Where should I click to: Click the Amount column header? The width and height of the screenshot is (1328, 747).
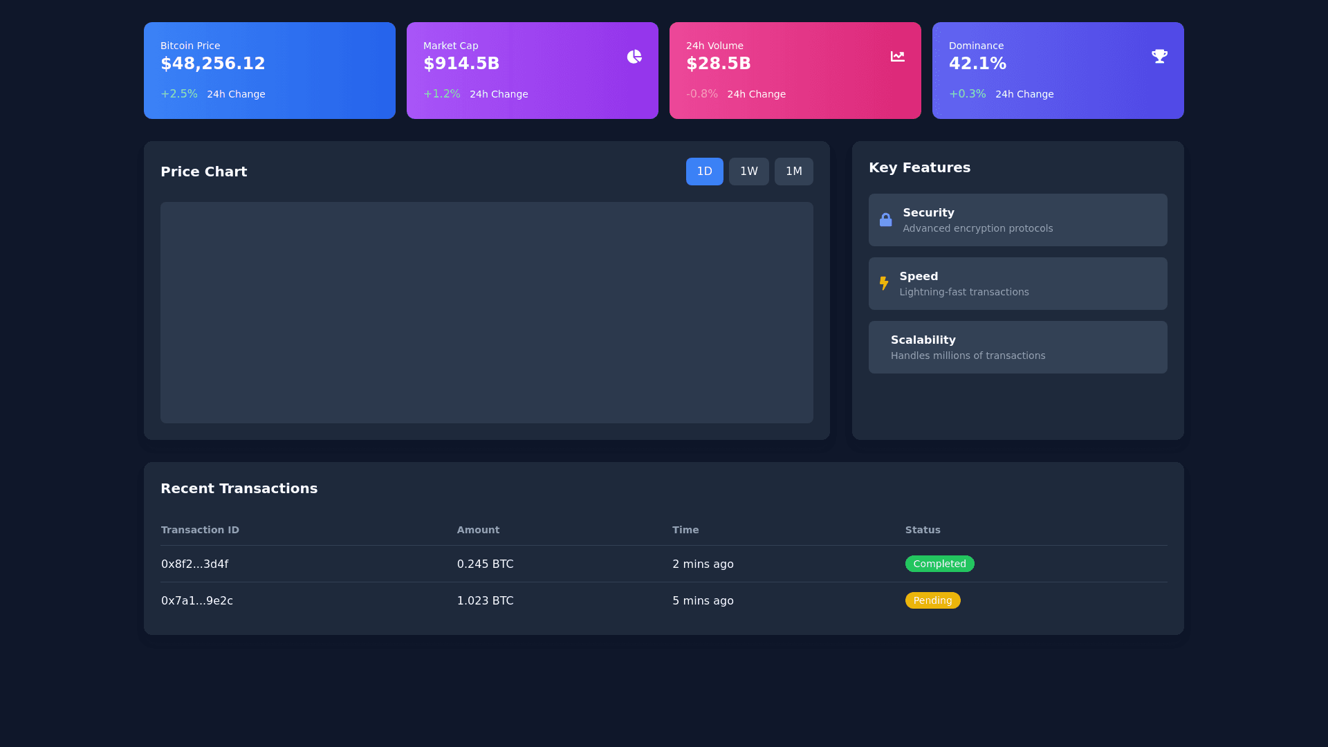pyautogui.click(x=478, y=530)
